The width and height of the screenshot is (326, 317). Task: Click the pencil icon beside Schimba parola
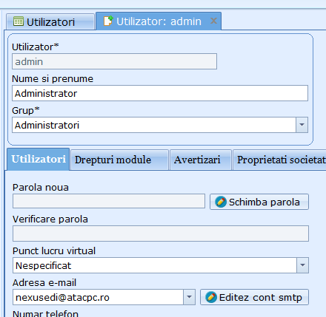(221, 202)
